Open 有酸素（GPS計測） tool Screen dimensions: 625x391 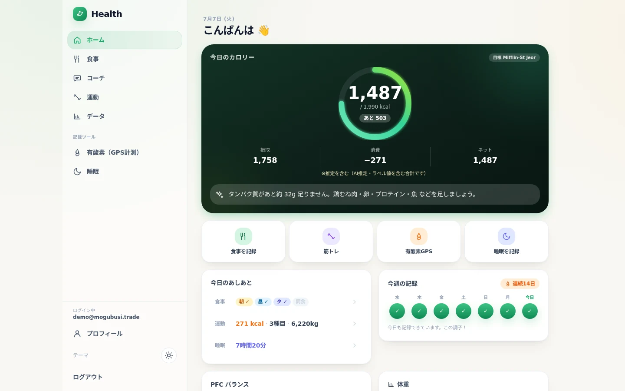[125, 152]
